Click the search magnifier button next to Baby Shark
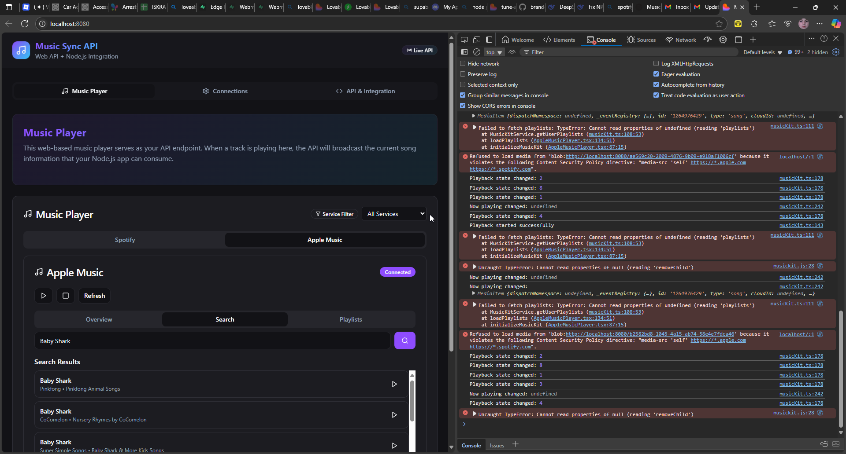 pos(405,340)
